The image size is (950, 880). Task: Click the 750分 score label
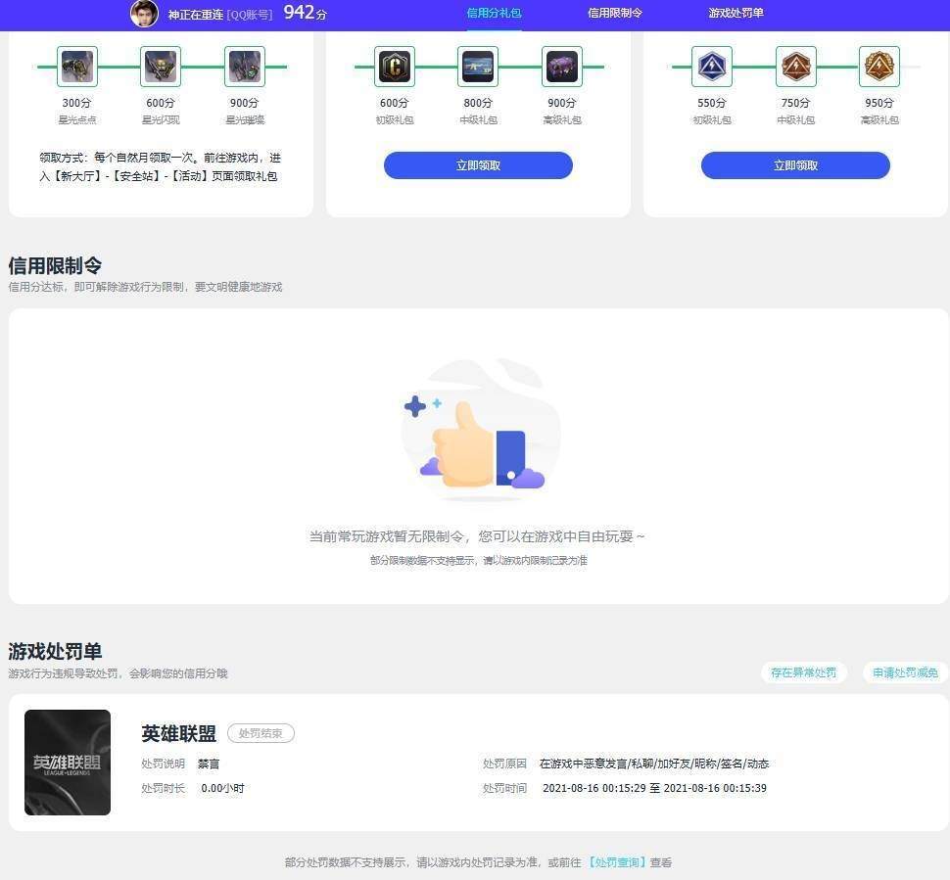tap(795, 103)
